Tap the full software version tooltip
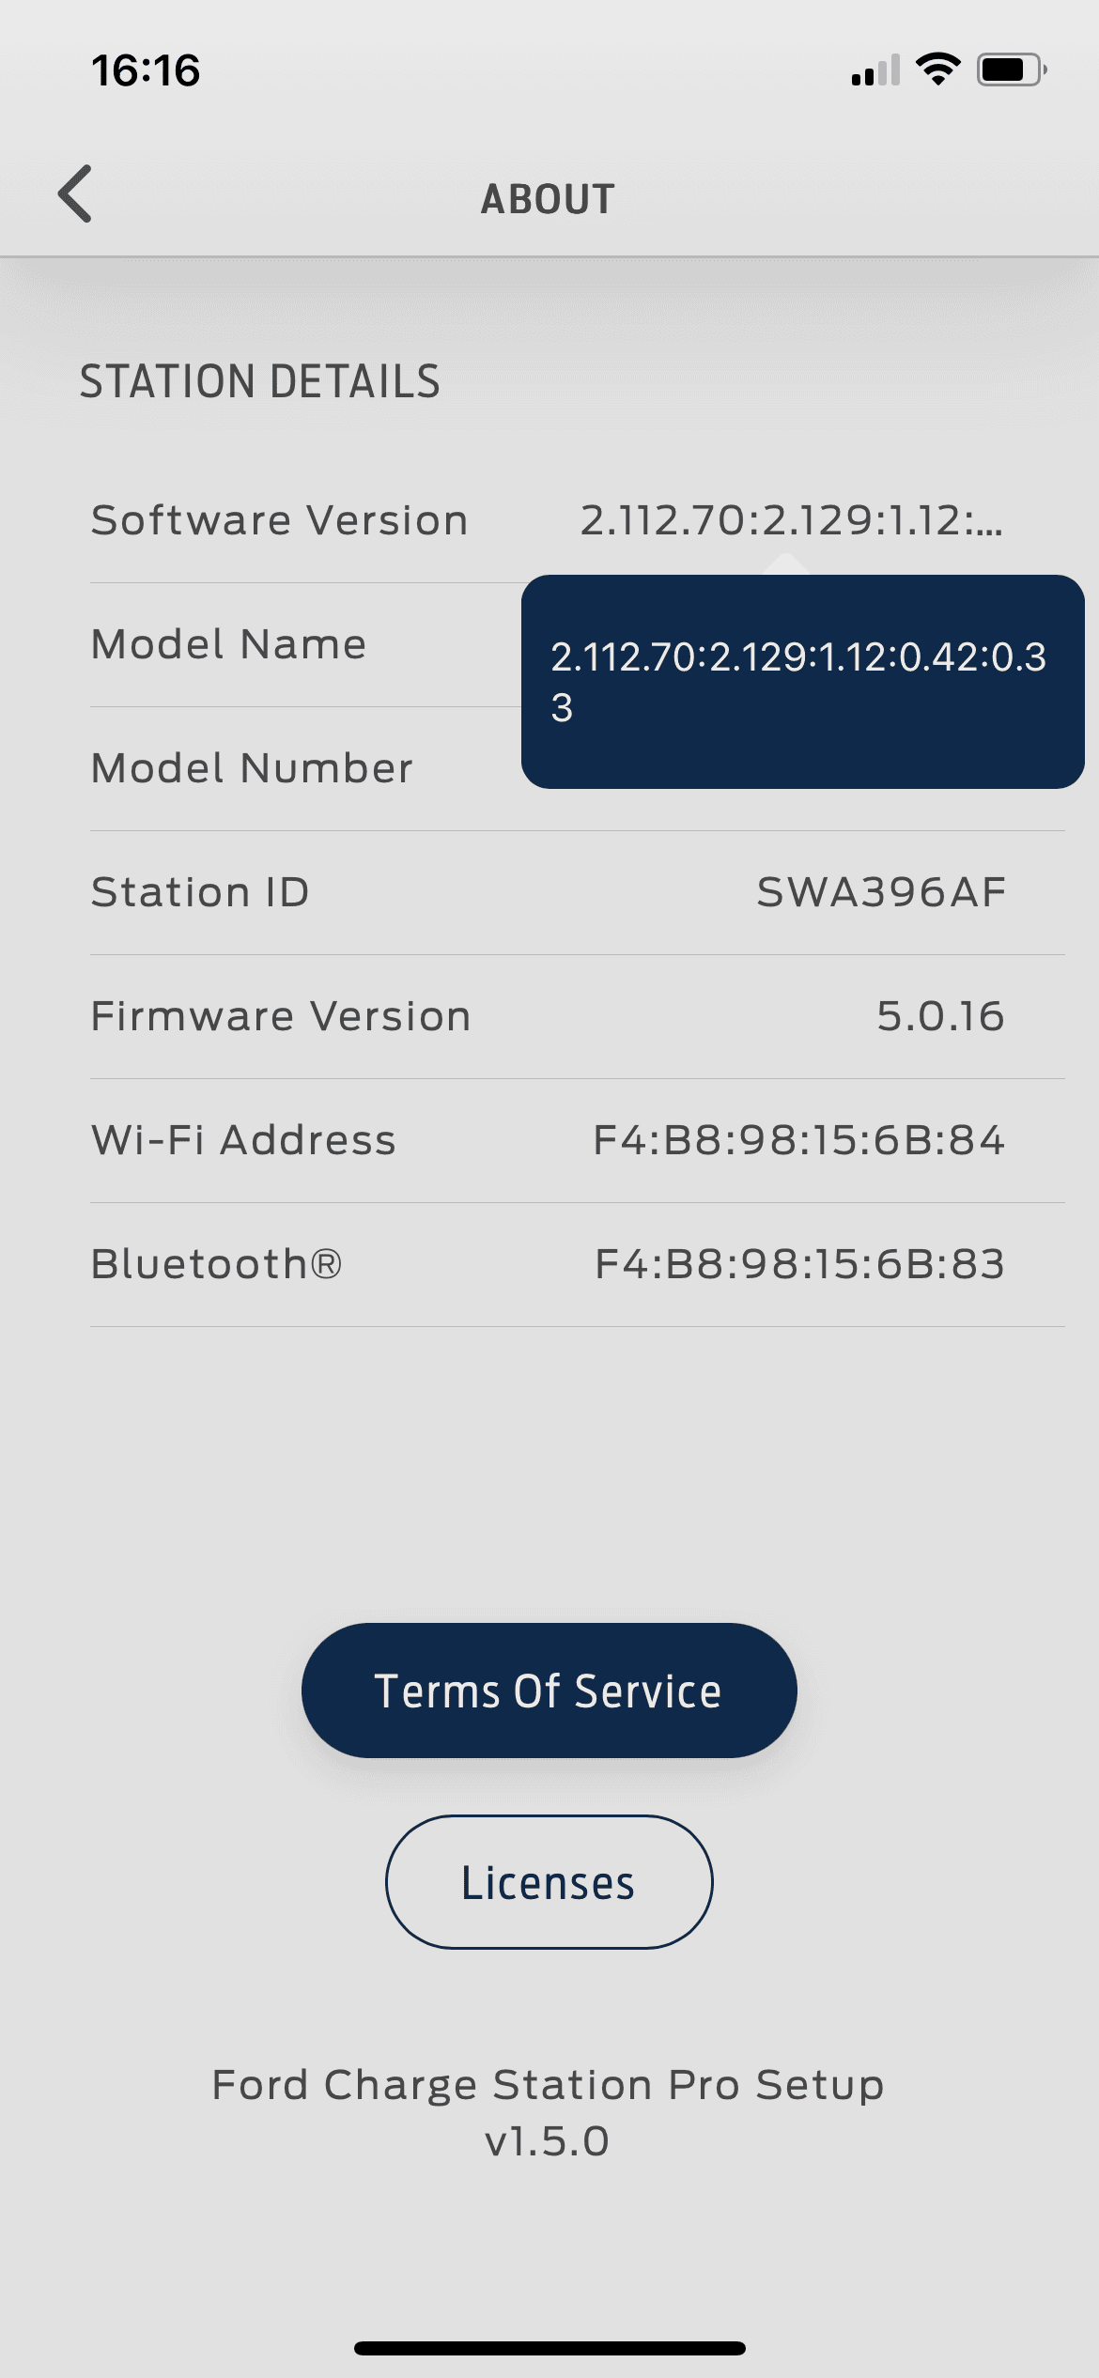This screenshot has width=1099, height=2378. [x=802, y=682]
